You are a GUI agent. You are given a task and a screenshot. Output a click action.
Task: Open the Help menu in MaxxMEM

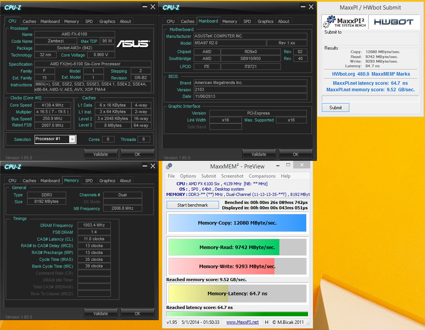tap(285, 176)
